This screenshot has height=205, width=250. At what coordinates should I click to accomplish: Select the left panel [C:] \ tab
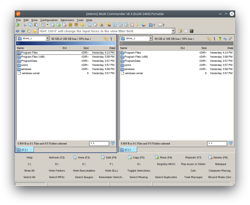25,150
